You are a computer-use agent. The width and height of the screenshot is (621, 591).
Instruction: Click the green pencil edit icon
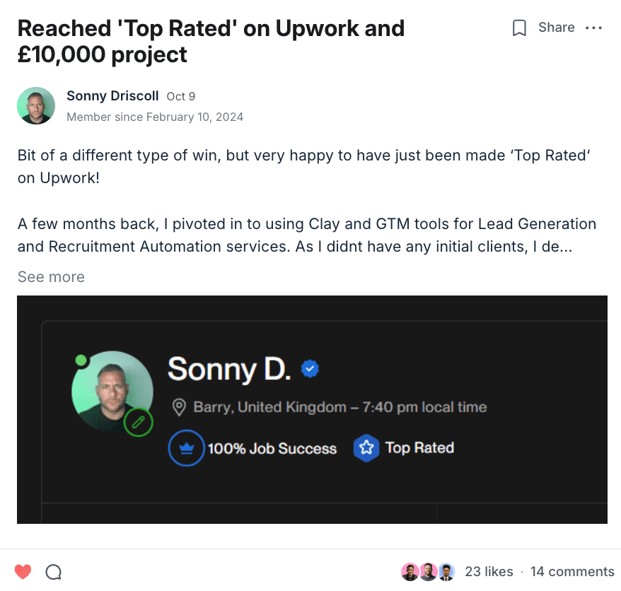point(139,423)
